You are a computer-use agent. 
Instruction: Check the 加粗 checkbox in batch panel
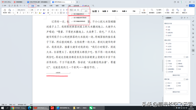click(167, 61)
